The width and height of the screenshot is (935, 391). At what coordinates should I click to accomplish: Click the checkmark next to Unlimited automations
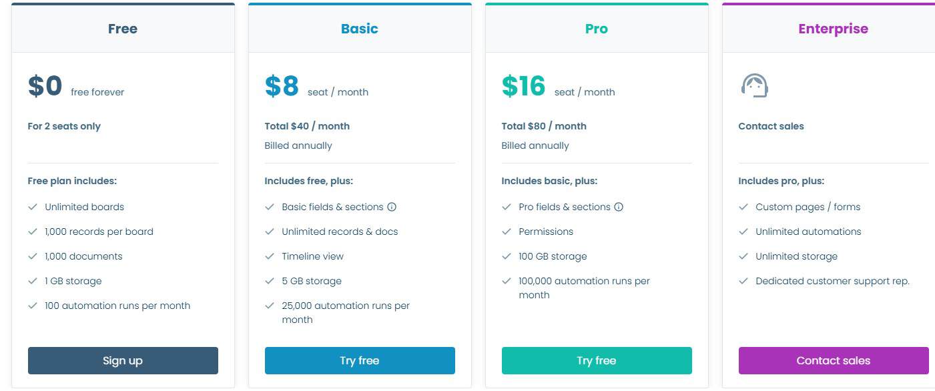point(743,232)
